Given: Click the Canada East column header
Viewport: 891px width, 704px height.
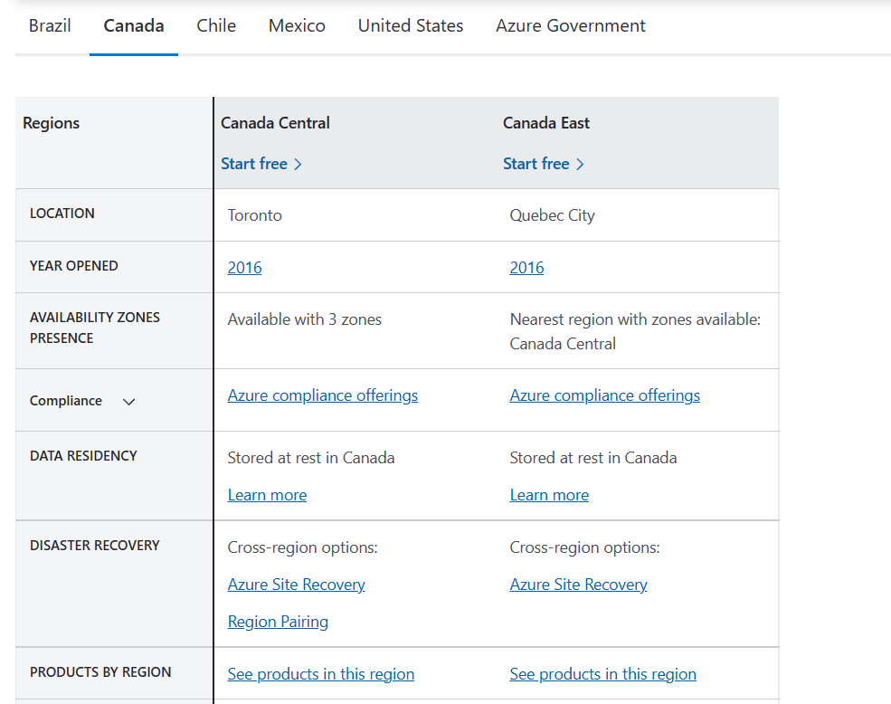Looking at the screenshot, I should 546,123.
